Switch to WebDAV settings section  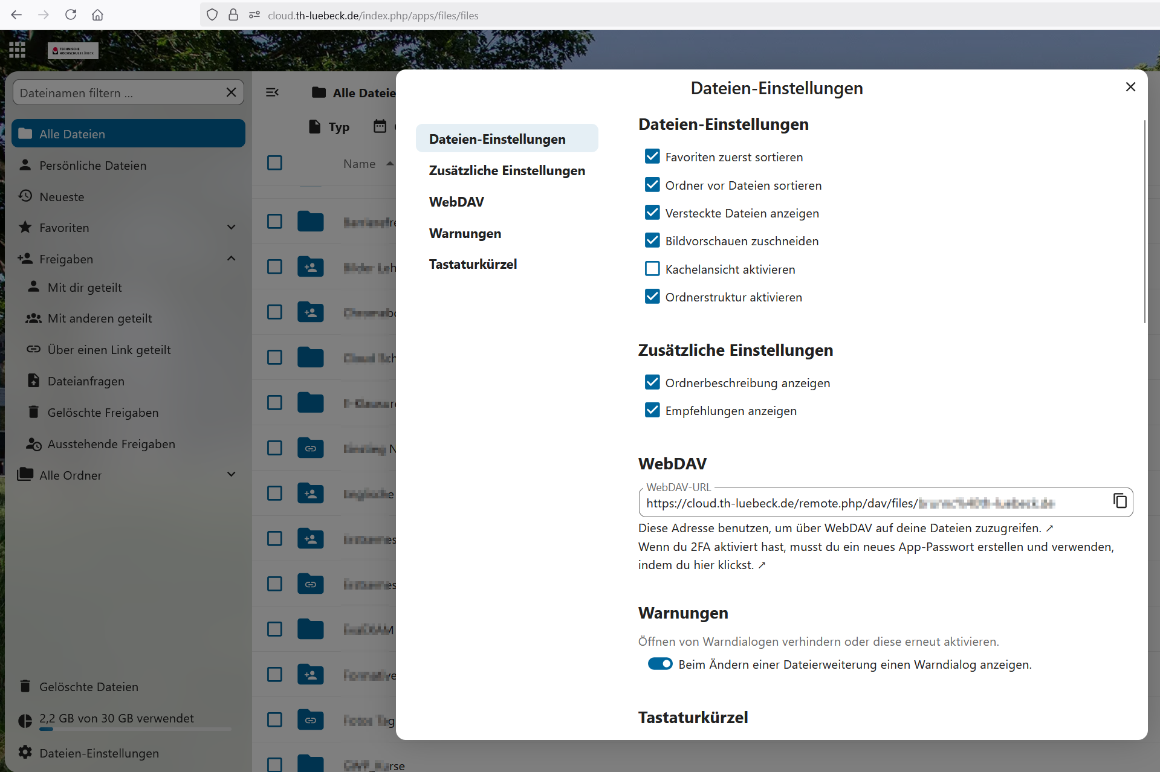point(456,202)
